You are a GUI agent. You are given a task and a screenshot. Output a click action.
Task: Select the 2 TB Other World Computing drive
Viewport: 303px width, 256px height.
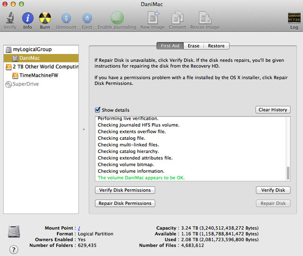pyautogui.click(x=41, y=67)
